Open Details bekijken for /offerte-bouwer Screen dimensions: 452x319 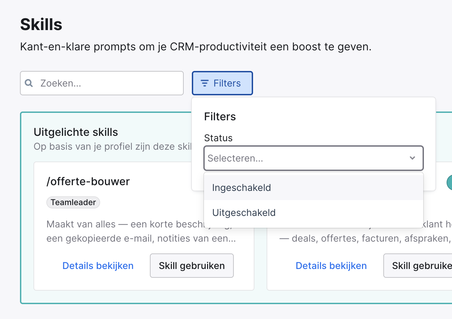tap(98, 266)
